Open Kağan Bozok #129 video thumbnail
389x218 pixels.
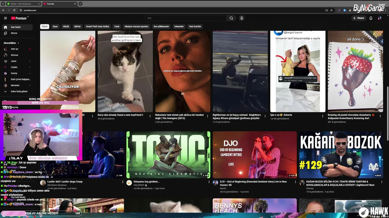coord(341,155)
